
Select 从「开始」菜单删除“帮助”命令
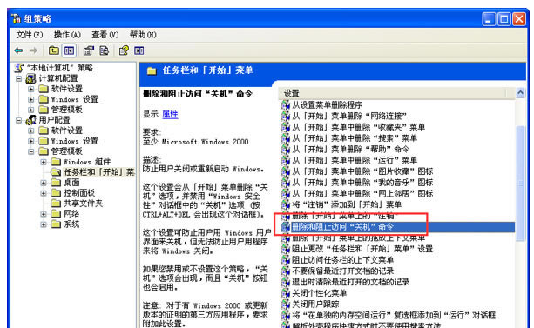(350, 150)
